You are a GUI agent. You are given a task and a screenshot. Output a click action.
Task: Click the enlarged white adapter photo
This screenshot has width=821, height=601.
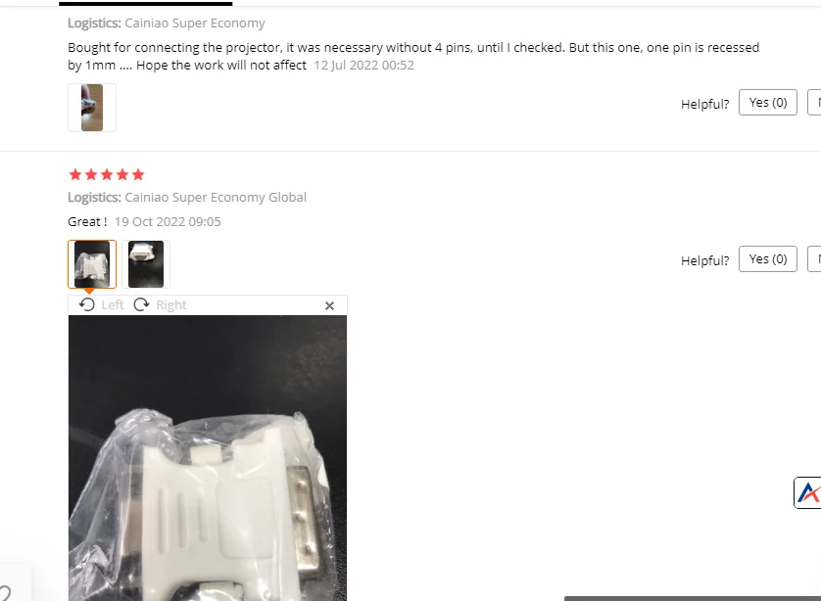pyautogui.click(x=208, y=458)
